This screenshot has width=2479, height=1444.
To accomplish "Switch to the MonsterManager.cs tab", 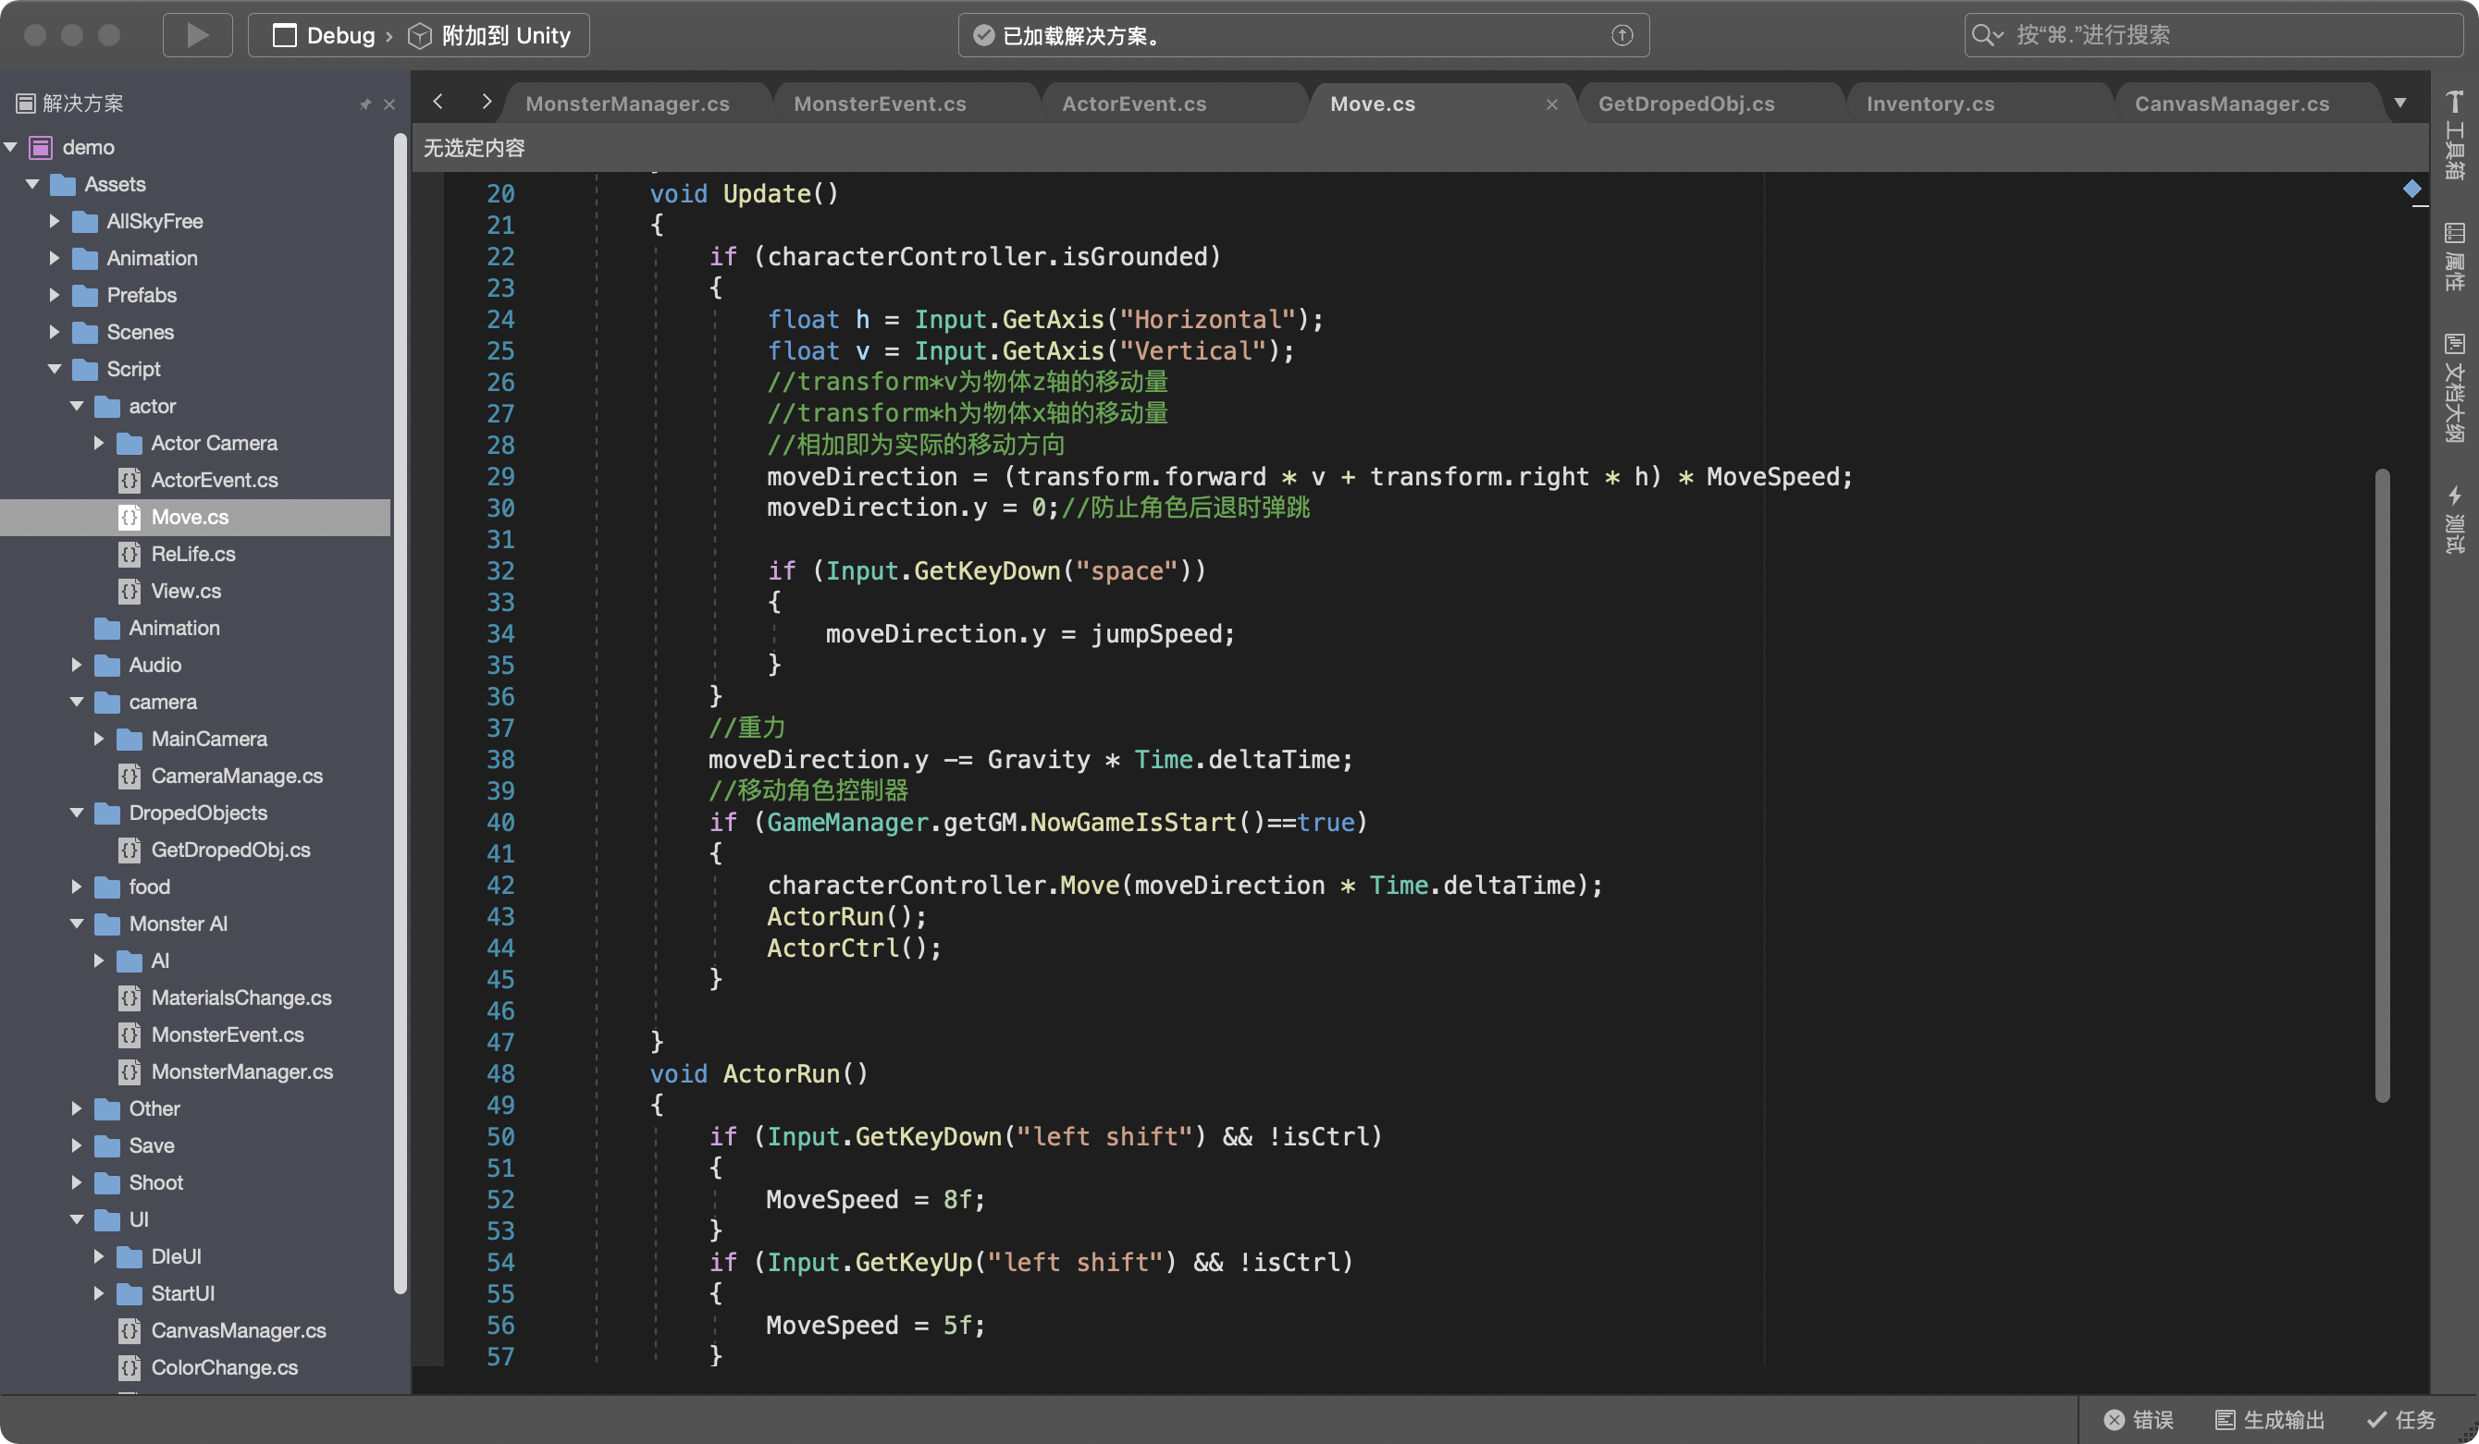I will click(628, 104).
